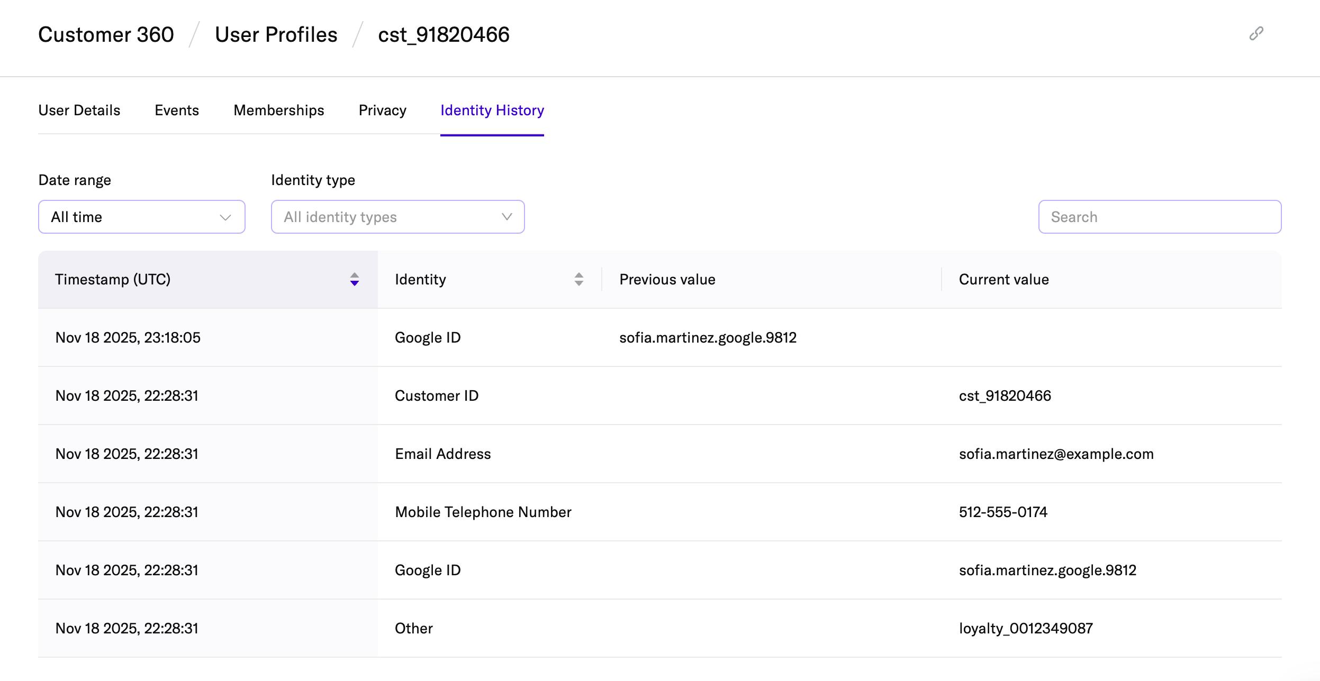
Task: Click the copy link icon
Action: (x=1256, y=34)
